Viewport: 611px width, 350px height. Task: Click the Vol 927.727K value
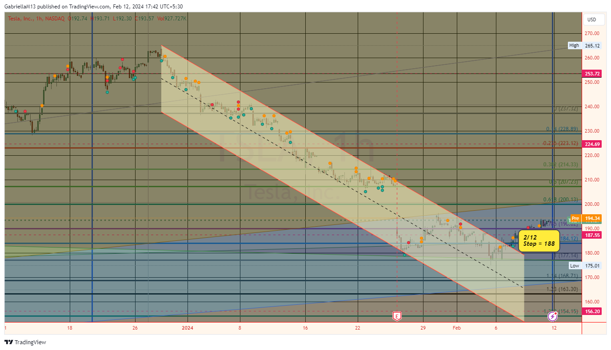172,19
